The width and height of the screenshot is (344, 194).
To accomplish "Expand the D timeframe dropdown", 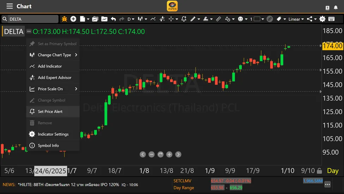I will (131, 19).
